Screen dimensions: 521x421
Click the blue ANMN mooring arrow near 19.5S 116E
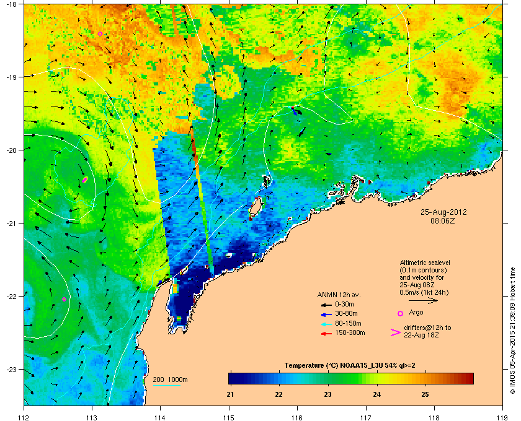pyautogui.click(x=294, y=111)
